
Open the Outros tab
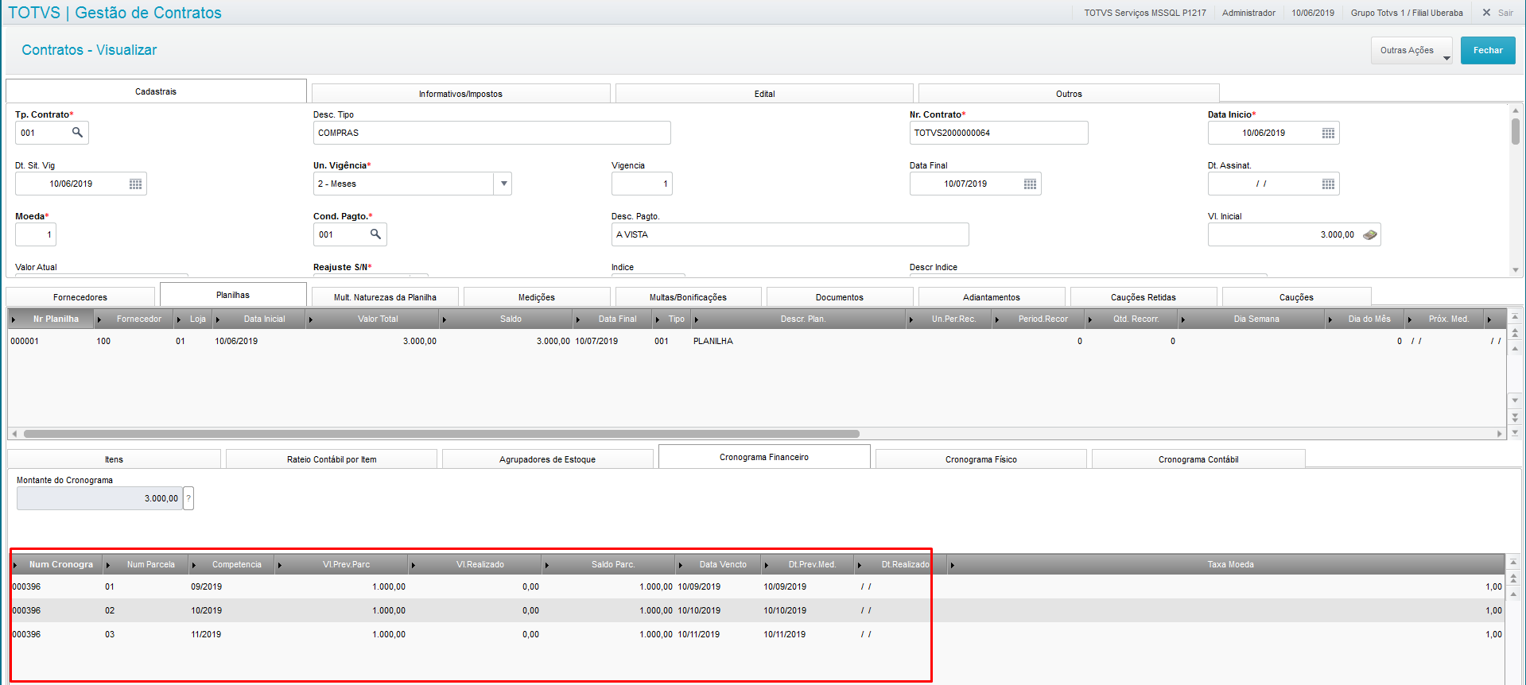1069,94
